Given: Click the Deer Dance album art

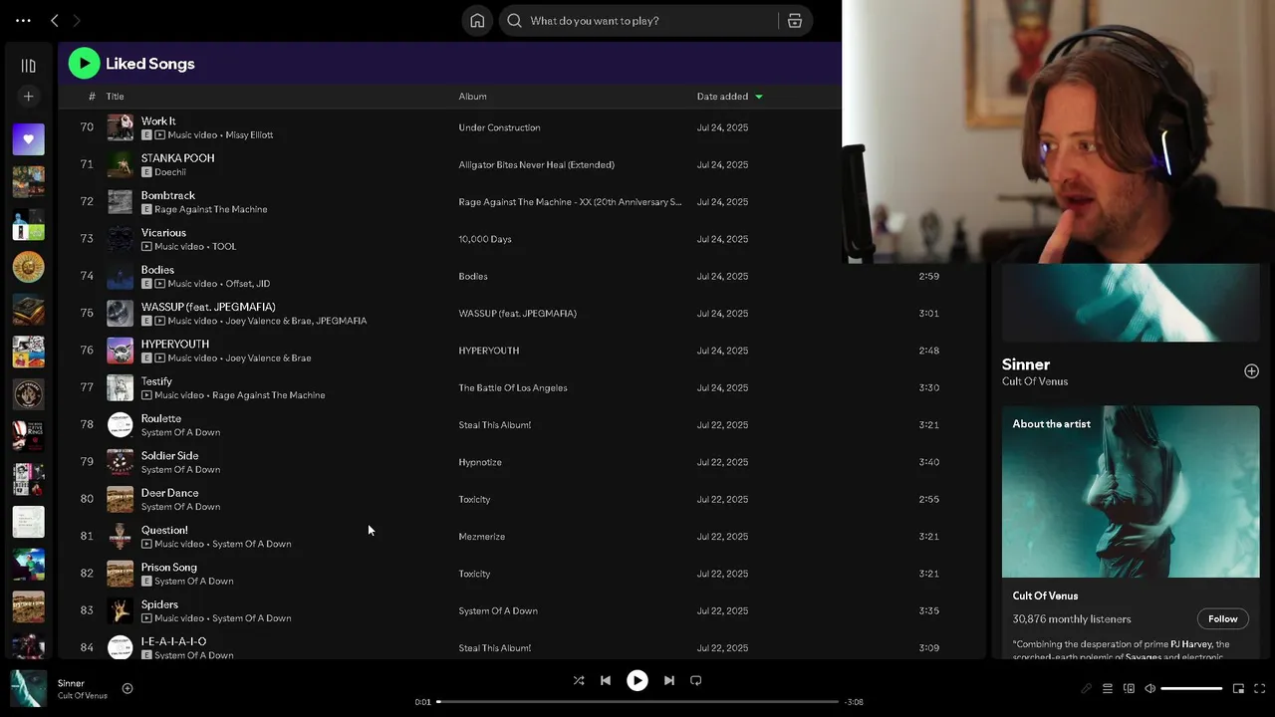Looking at the screenshot, I should pos(120,499).
